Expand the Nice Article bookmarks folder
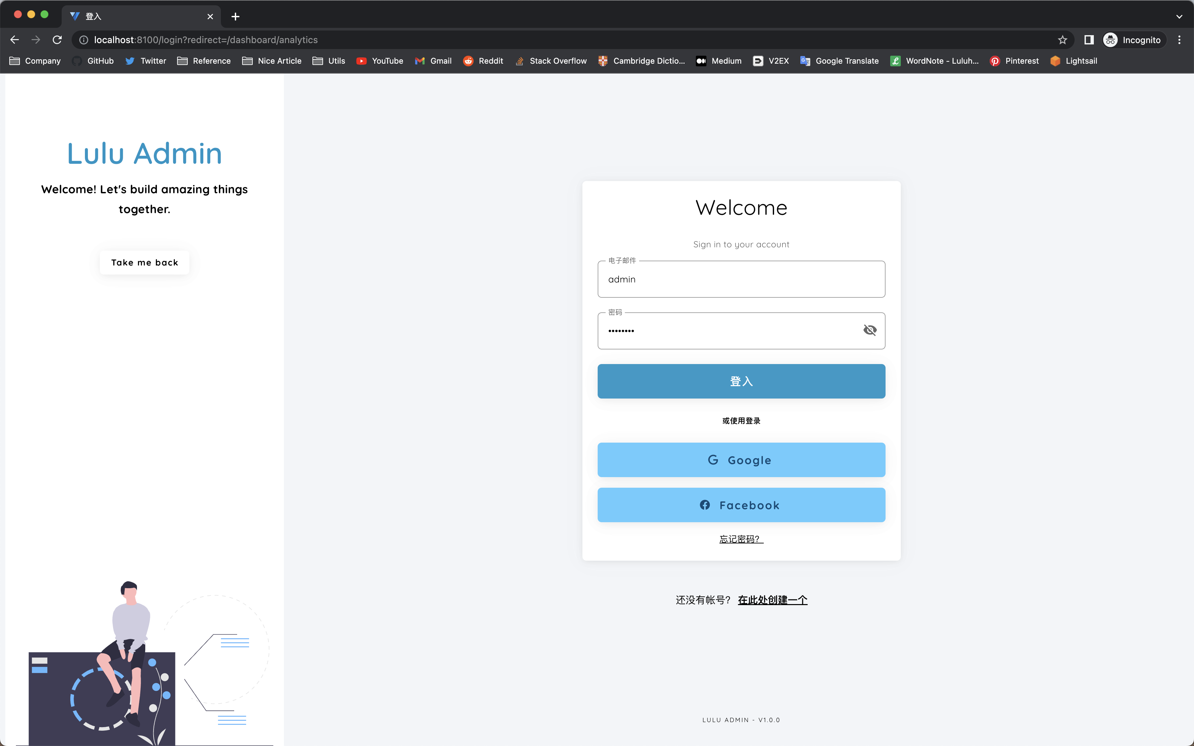Viewport: 1194px width, 746px height. pos(272,61)
